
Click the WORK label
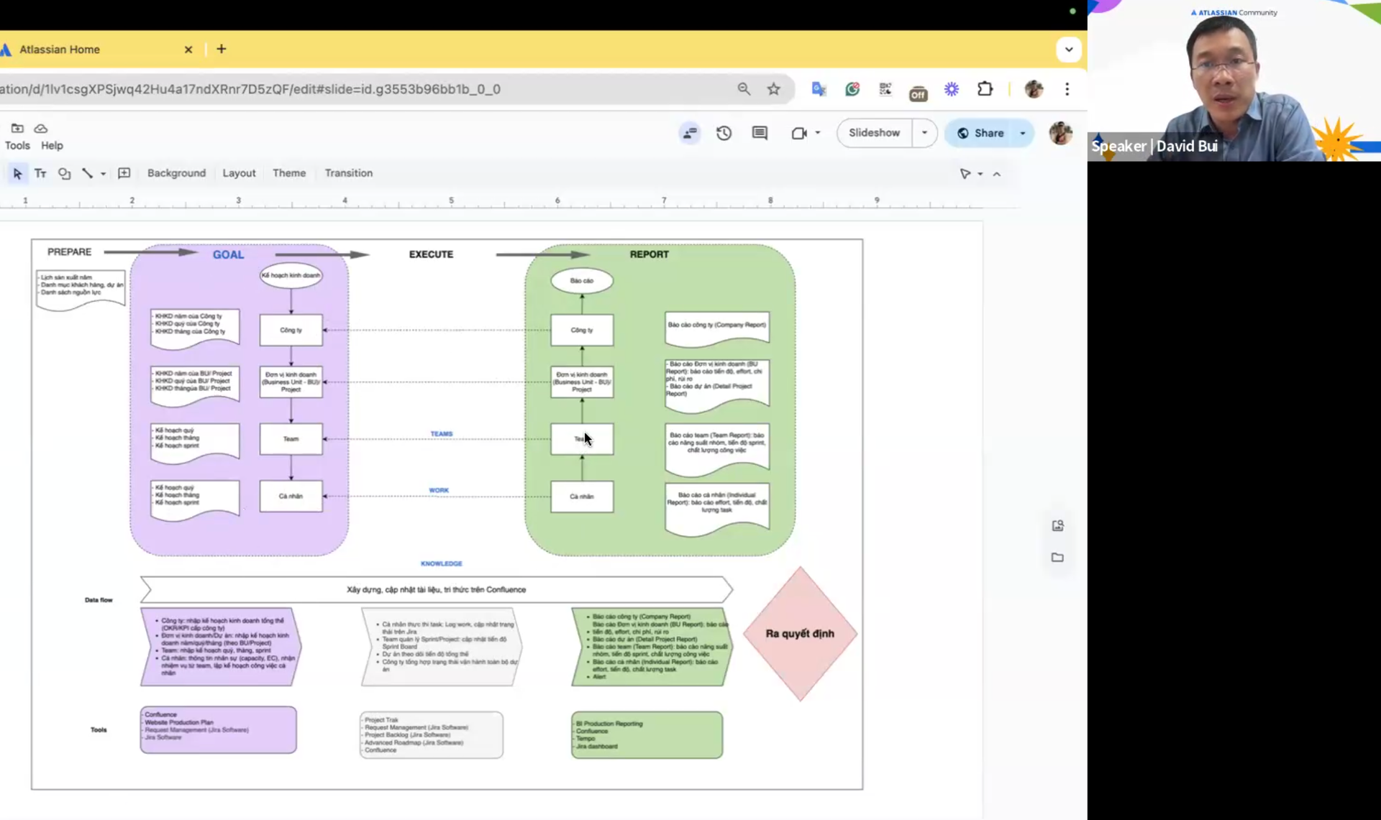(x=439, y=490)
